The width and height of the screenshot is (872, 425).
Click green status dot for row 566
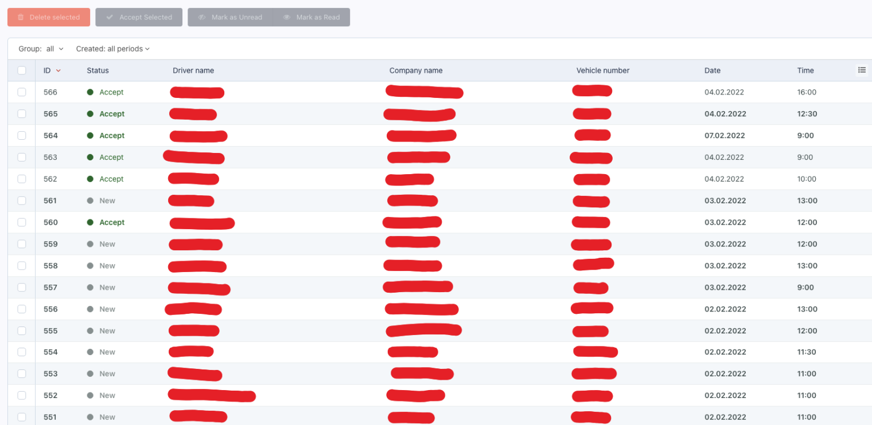[90, 92]
